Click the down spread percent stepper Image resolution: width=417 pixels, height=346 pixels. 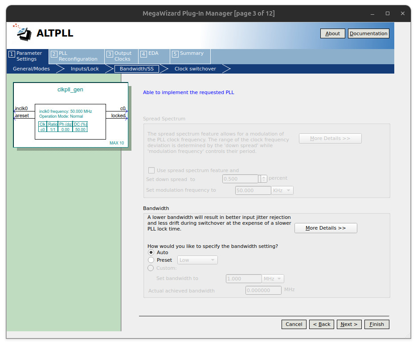pos(263,179)
